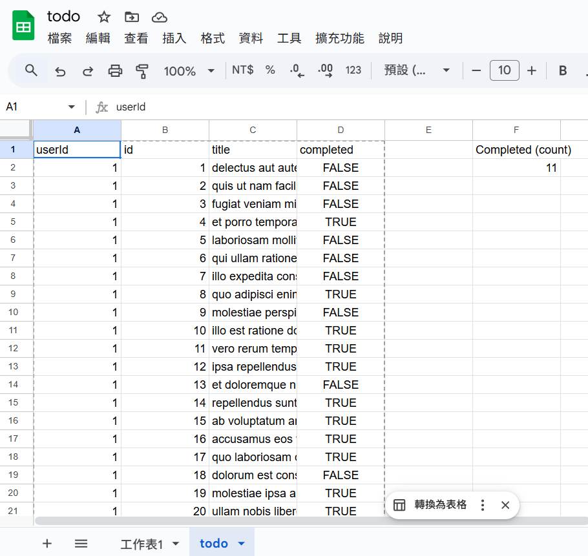
Task: Toggle bold formatting
Action: click(563, 70)
